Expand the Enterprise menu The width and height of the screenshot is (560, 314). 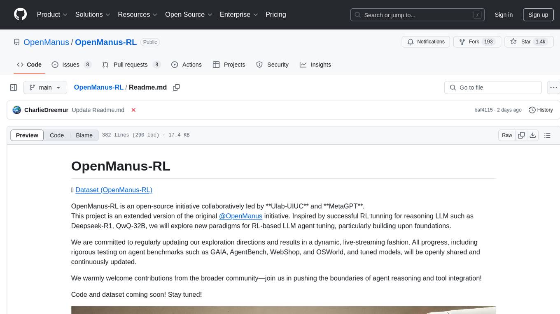(239, 14)
